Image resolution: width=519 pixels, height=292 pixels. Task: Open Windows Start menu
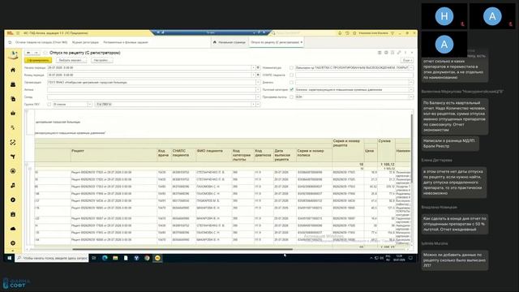9,258
